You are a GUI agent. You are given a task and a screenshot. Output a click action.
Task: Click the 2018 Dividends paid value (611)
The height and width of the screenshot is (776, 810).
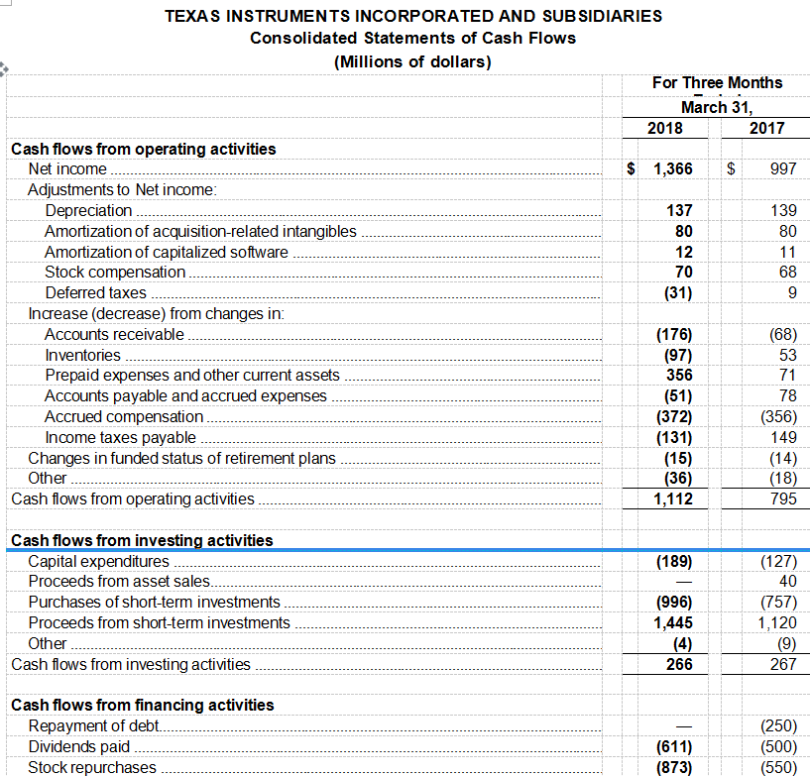pos(674,746)
